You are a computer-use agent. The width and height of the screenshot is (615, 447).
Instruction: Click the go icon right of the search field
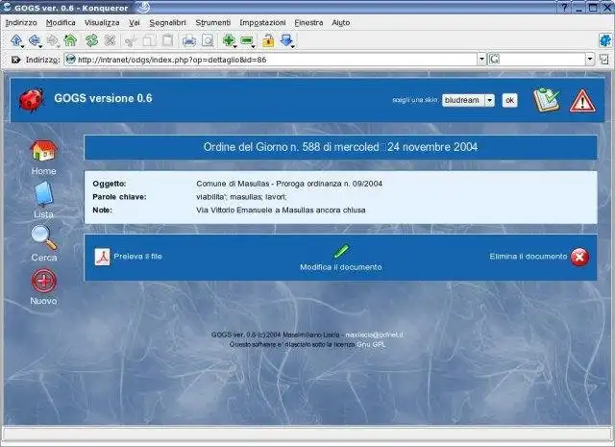604,60
